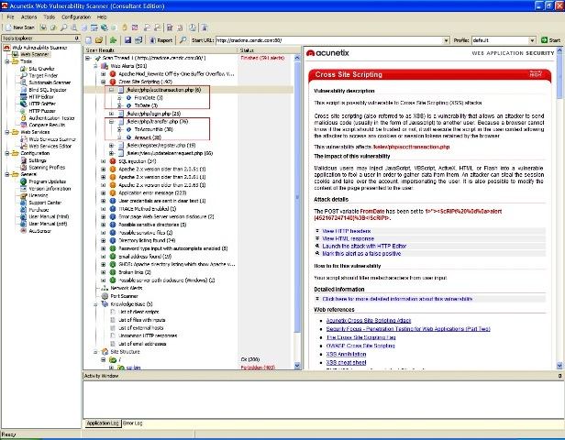The image size is (565, 440).
Task: Open the Target Finder tool
Action: click(x=43, y=75)
